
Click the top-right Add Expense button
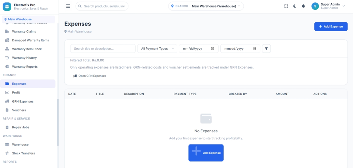[331, 26]
